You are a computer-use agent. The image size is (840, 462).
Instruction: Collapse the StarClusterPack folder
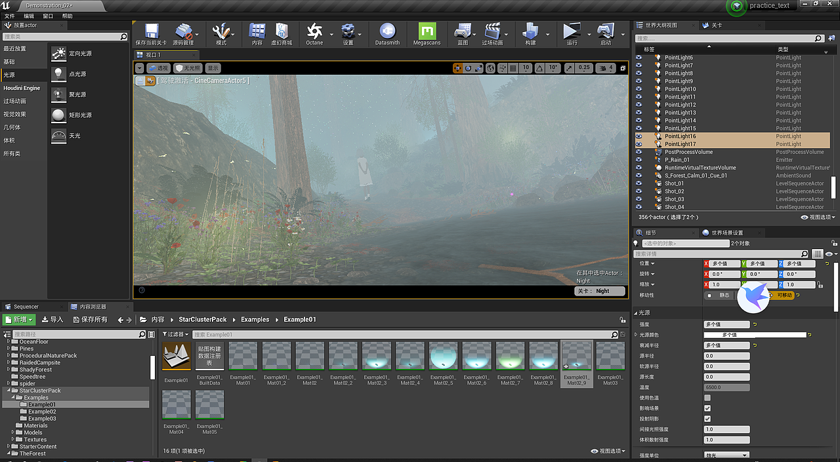tap(9, 391)
